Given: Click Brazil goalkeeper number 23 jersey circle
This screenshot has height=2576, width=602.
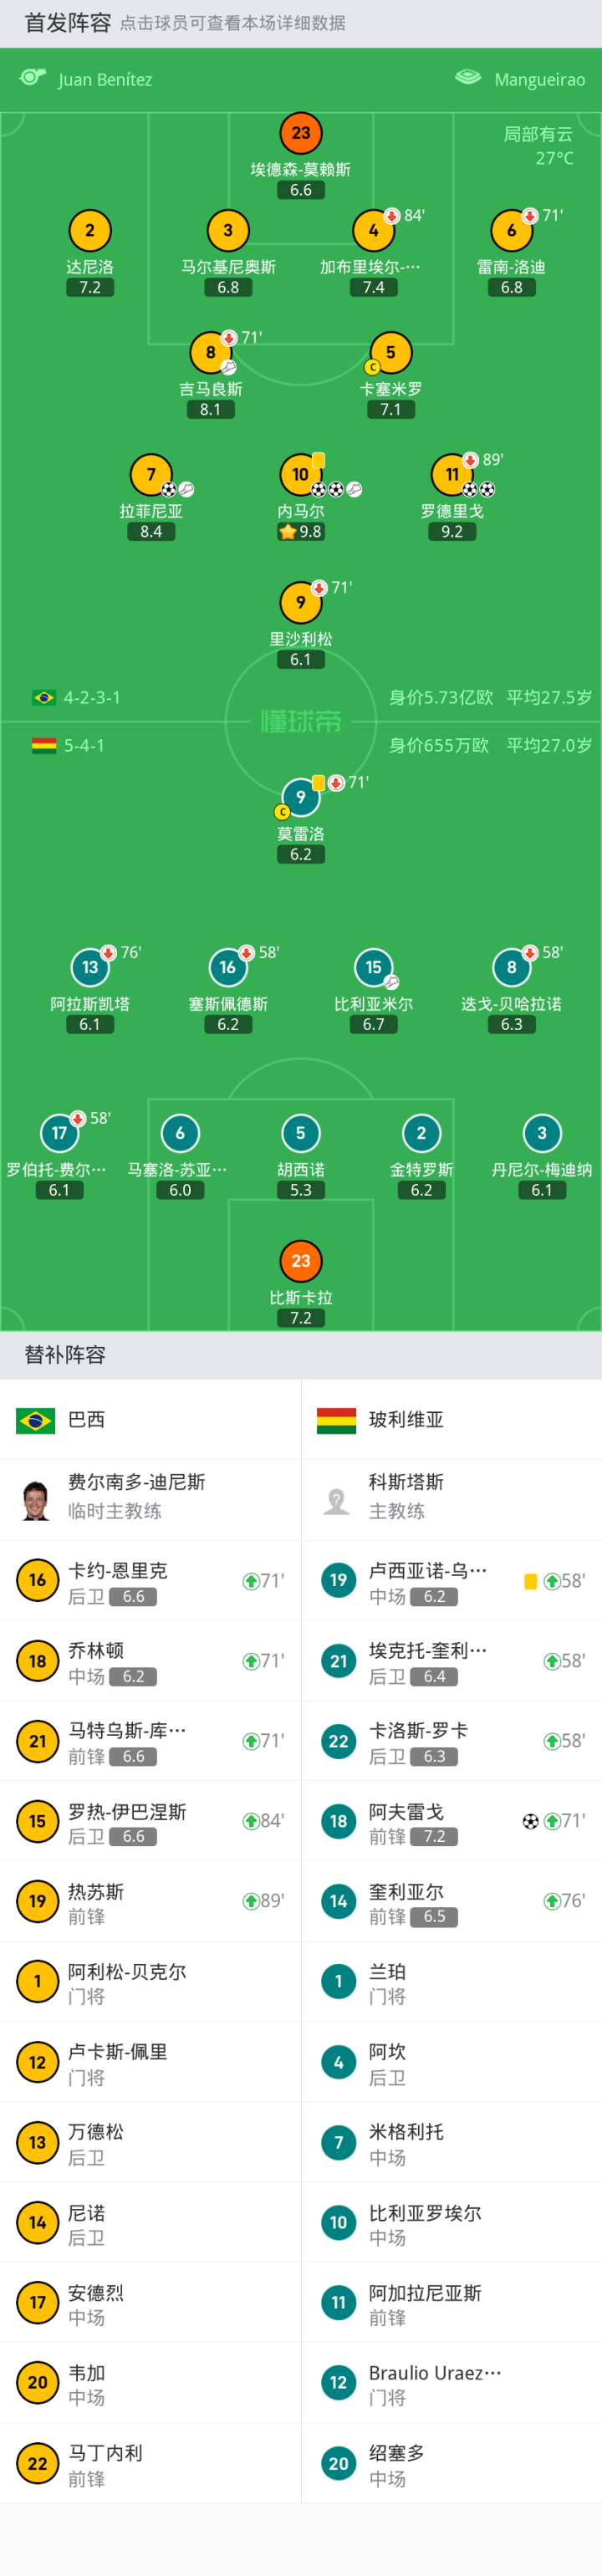Looking at the screenshot, I should 301,133.
